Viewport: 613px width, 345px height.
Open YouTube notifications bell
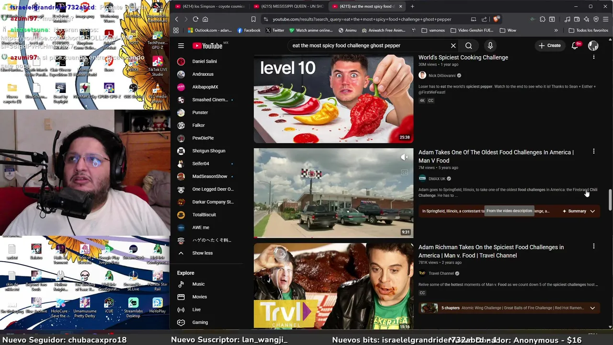click(575, 46)
